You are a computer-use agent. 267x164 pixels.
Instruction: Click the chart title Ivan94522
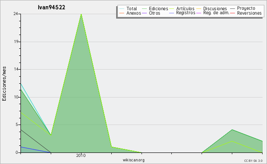tap(52, 8)
